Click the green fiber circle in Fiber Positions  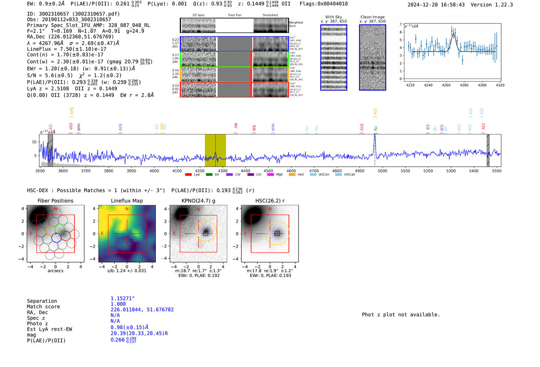(59, 229)
